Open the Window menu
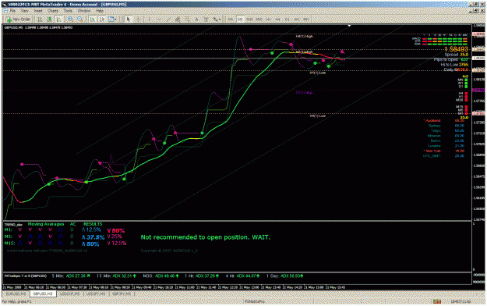 [x=84, y=11]
